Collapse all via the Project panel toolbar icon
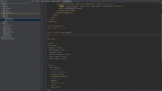The height and width of the screenshot is (91, 162). pos(34,1)
